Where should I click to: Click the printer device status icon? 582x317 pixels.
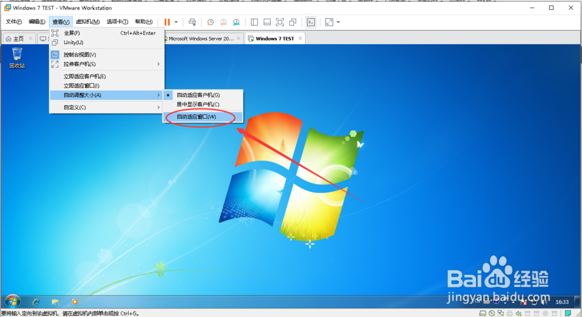coord(510,314)
